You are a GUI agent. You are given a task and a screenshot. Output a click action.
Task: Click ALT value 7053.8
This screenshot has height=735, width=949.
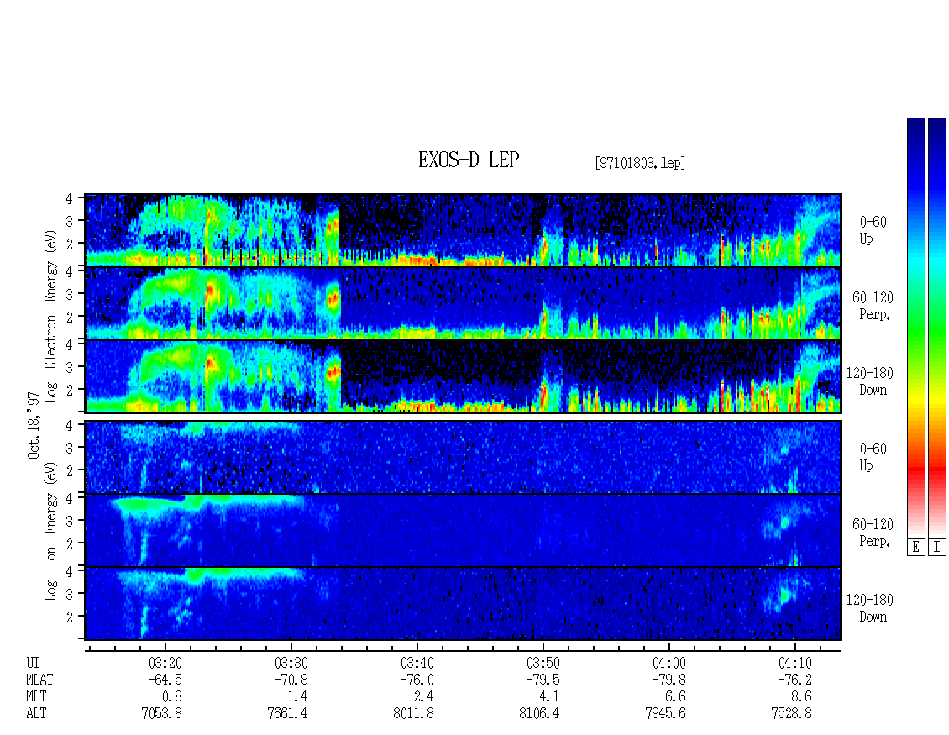(161, 714)
